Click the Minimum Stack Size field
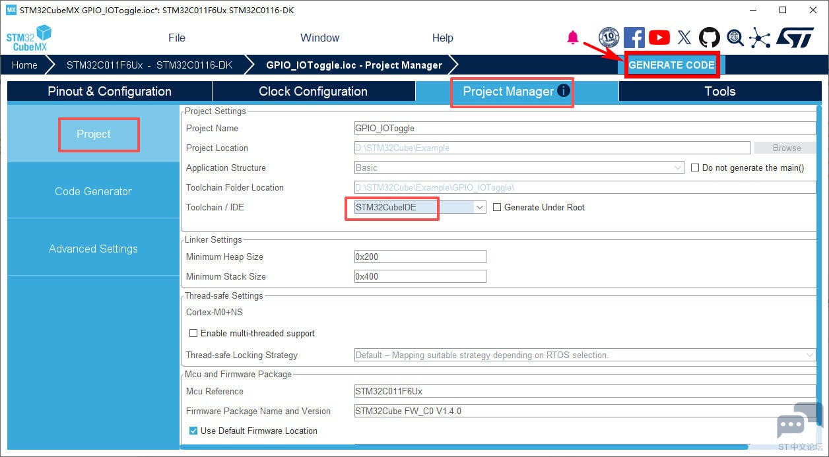The height and width of the screenshot is (457, 829). [x=420, y=276]
